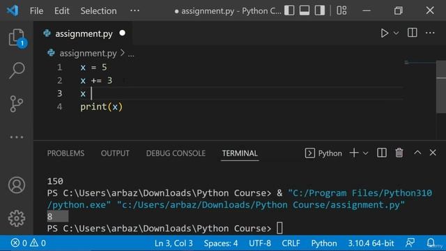Open the Manage gear settings icon
This screenshot has height=251, width=446.
click(x=17, y=218)
